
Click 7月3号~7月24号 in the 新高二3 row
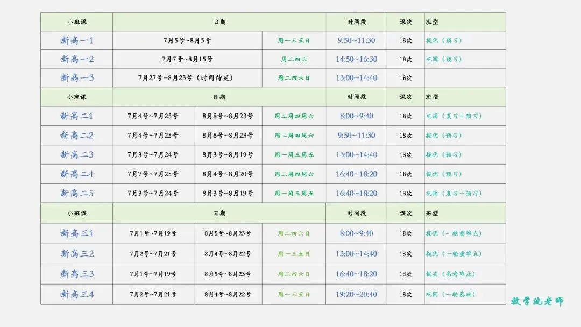click(153, 154)
